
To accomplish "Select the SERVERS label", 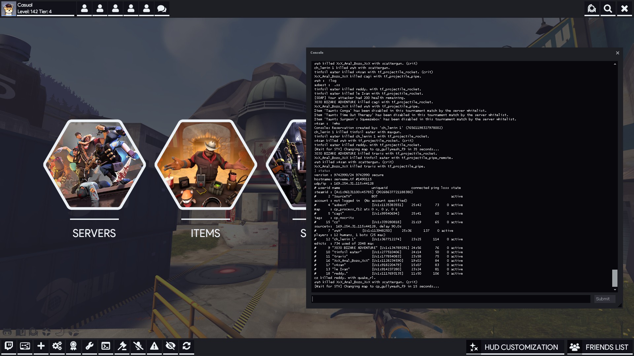I will pos(94,233).
